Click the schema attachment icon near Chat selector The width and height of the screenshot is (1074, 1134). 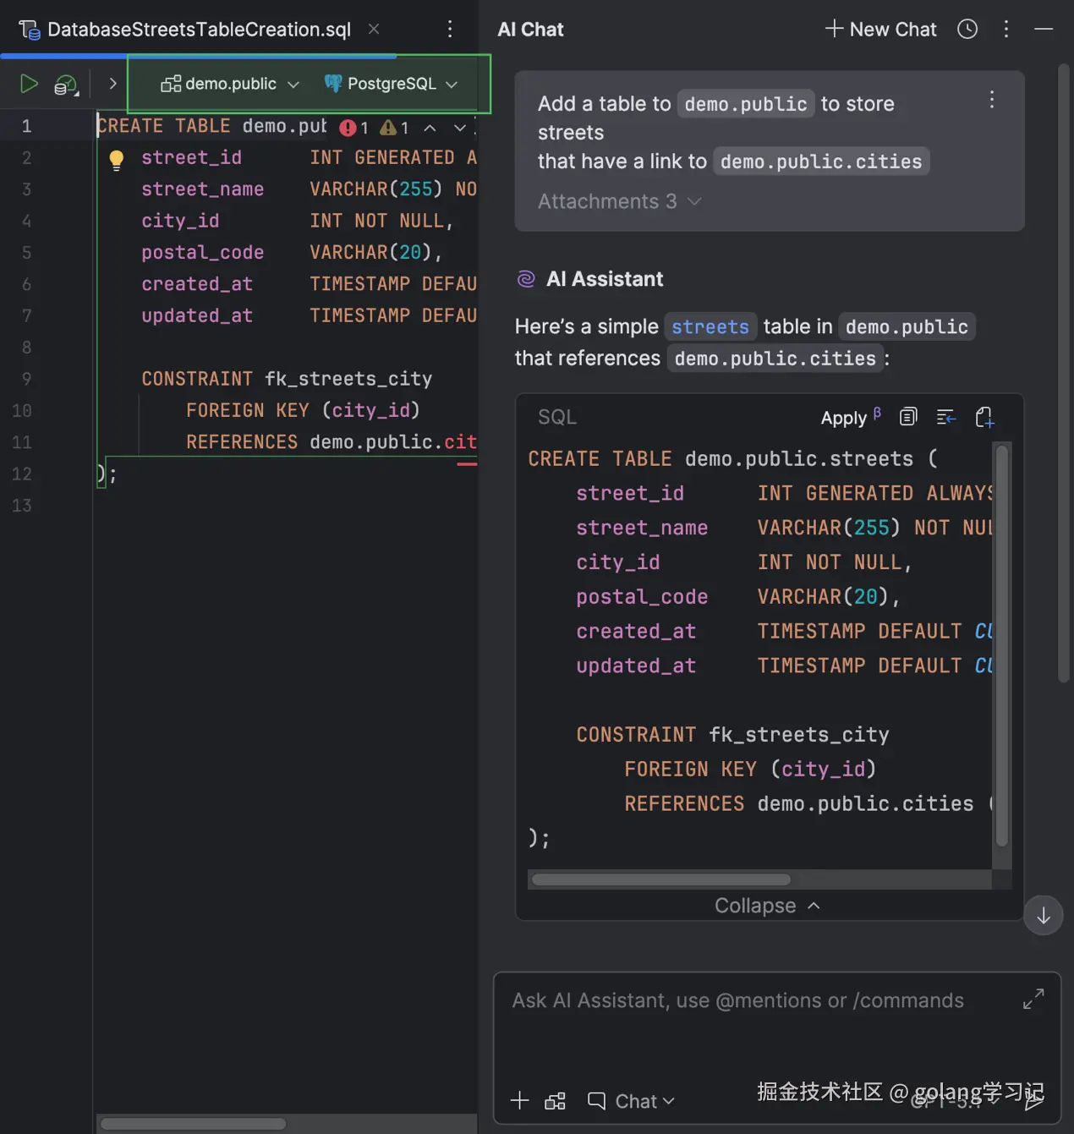pyautogui.click(x=555, y=1100)
